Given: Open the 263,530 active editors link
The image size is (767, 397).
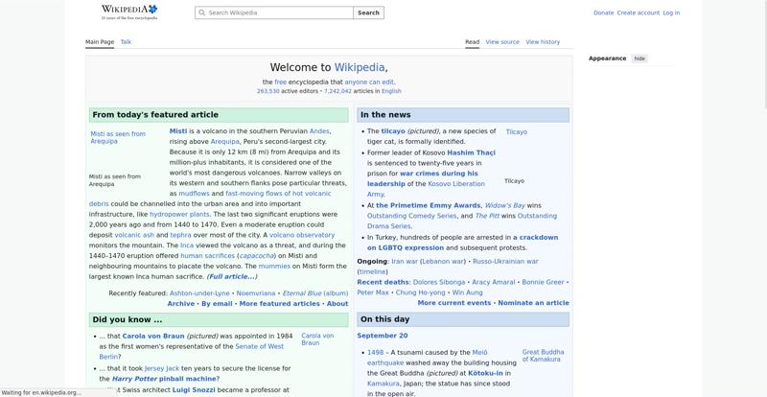Looking at the screenshot, I should [x=268, y=91].
